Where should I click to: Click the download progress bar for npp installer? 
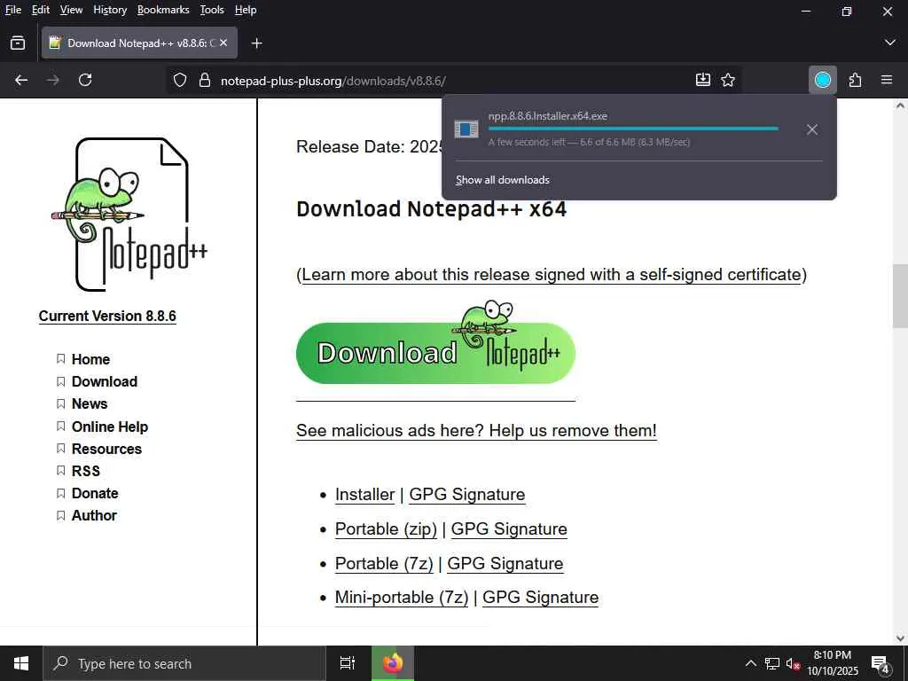[x=633, y=129]
